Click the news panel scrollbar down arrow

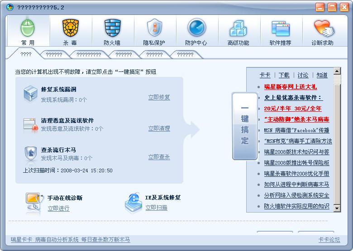(x=337, y=208)
